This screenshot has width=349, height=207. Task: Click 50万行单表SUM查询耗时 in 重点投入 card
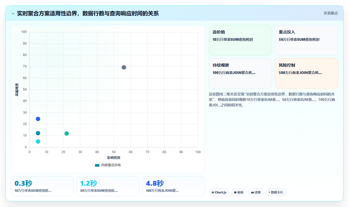coord(299,39)
